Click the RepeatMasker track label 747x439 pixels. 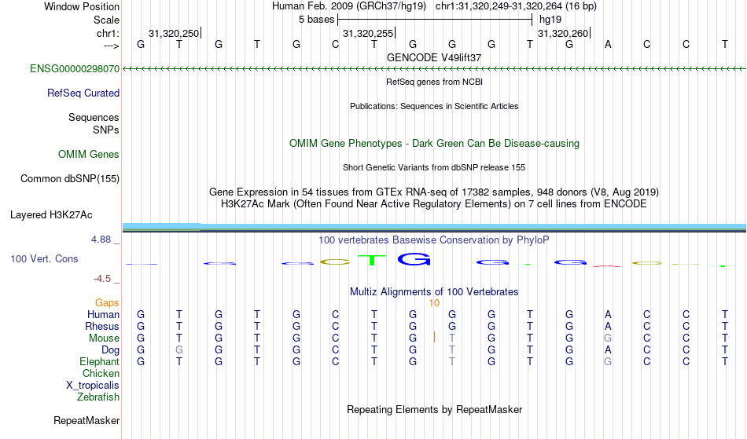pyautogui.click(x=86, y=420)
